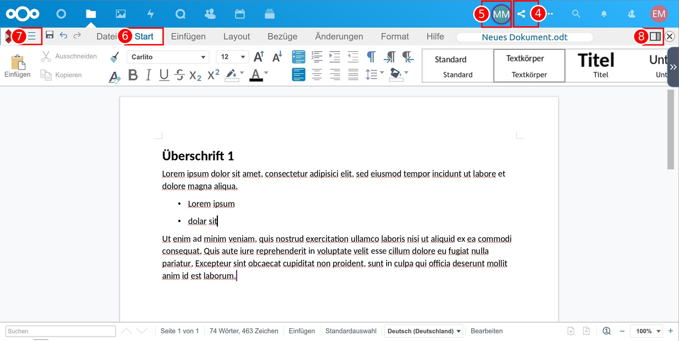Click inside the Suchen search field
Viewport: 679px width, 341px height.
[x=60, y=331]
